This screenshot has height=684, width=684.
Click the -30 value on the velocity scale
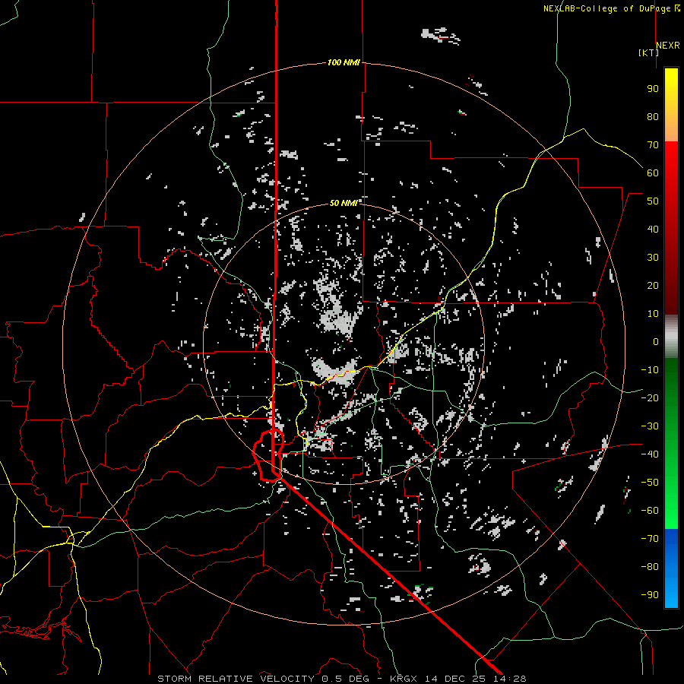coord(650,426)
